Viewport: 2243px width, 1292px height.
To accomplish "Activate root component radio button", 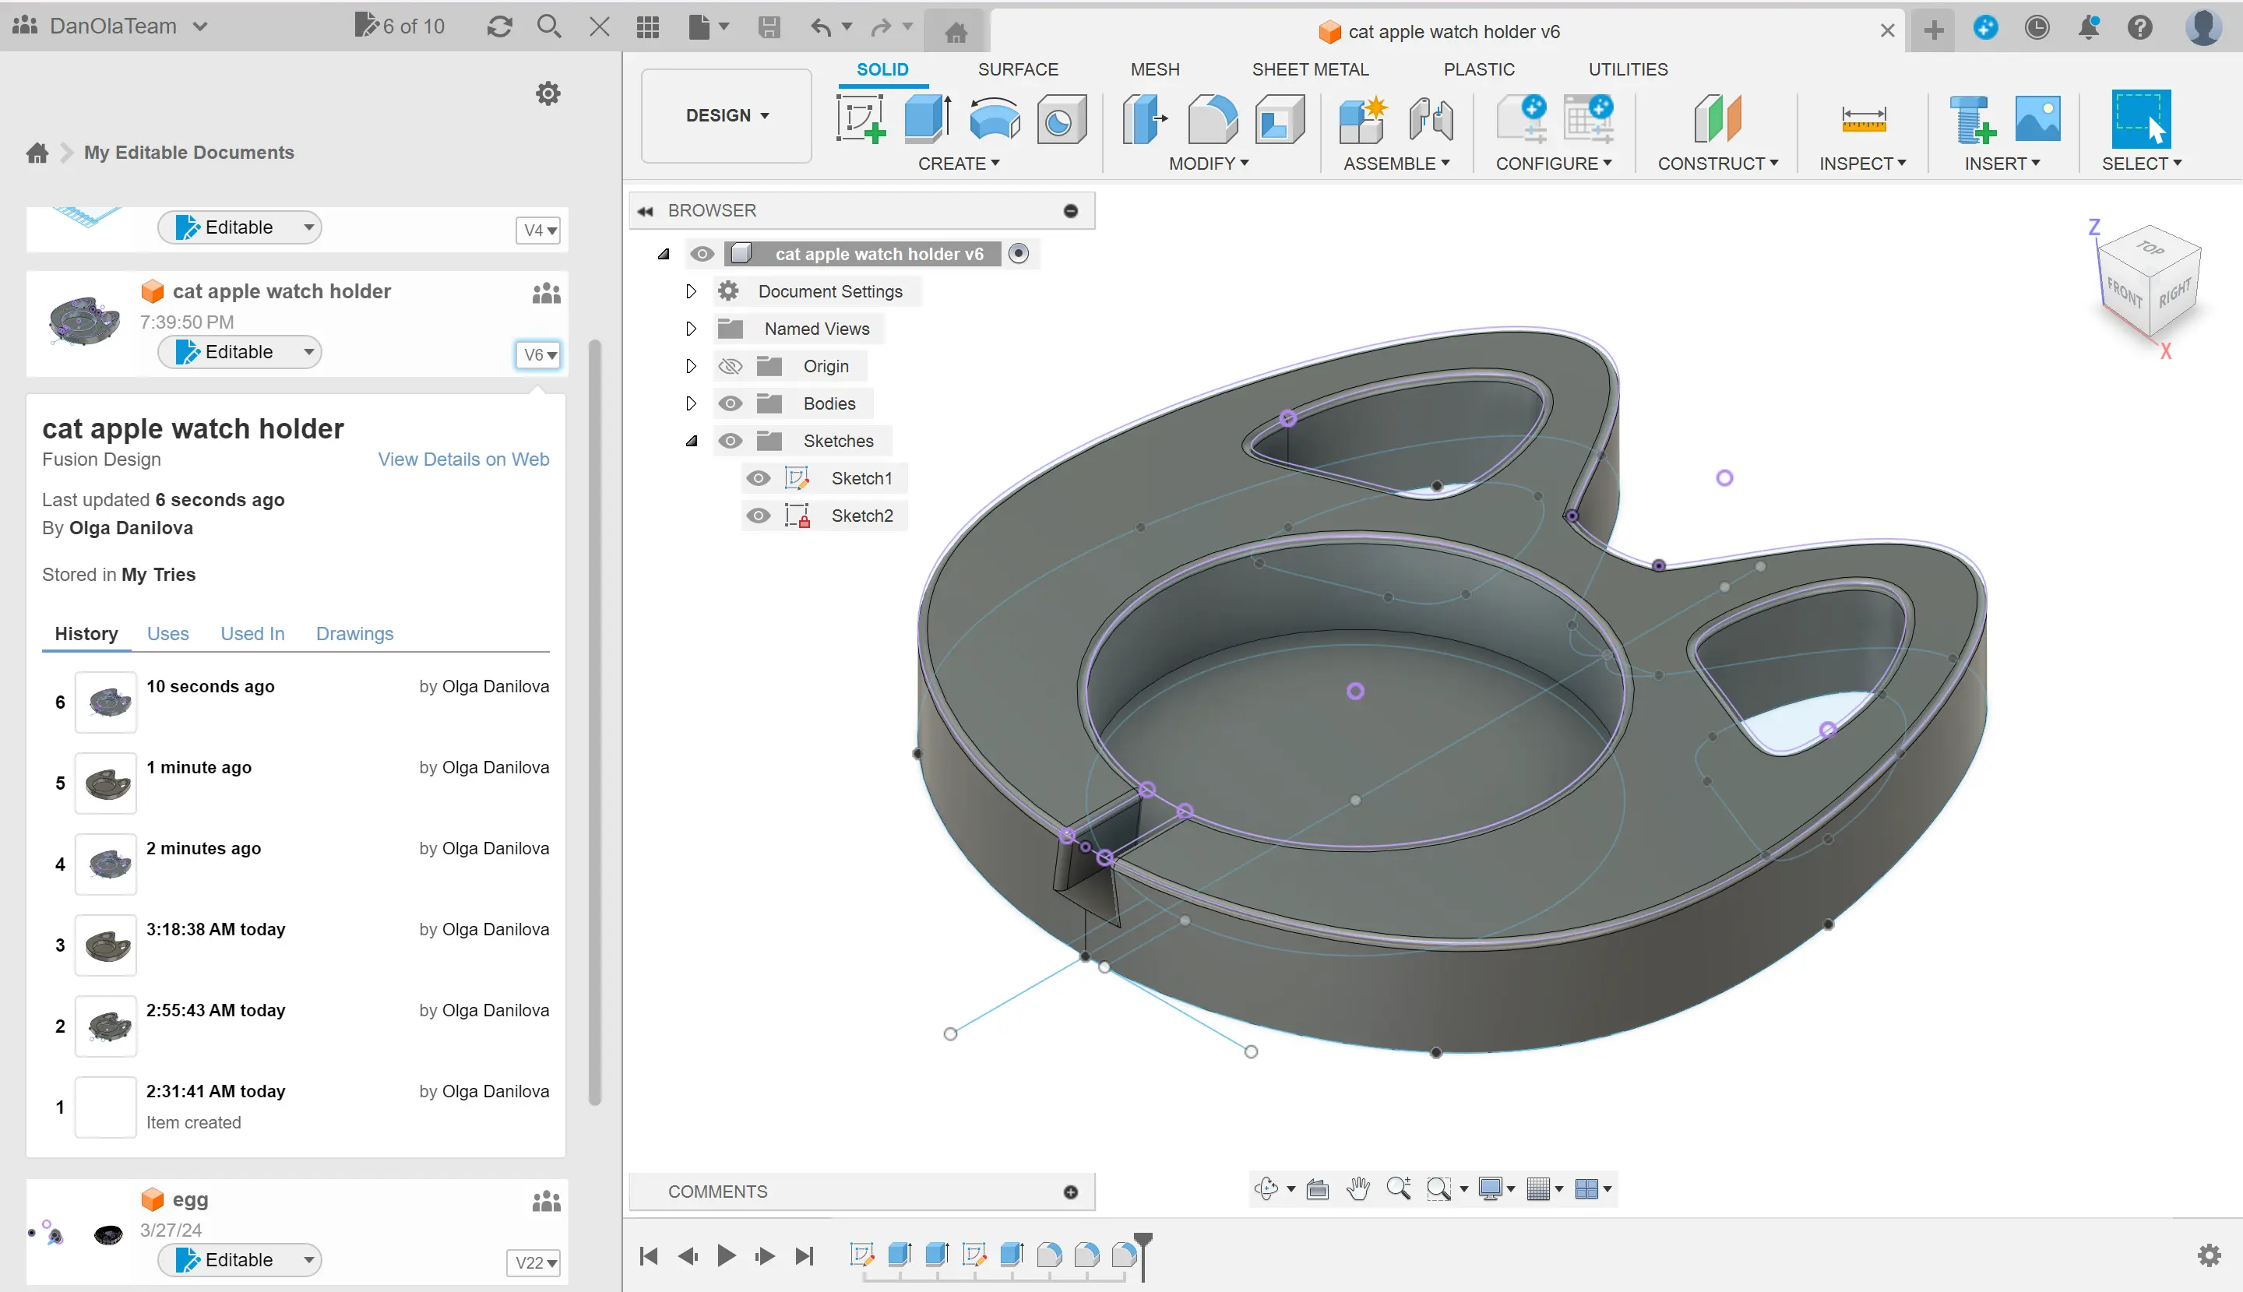I will 1019,254.
